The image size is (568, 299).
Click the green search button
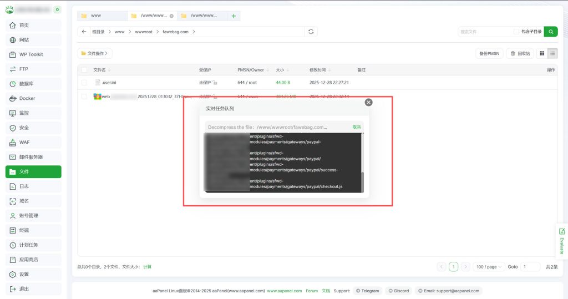550,32
